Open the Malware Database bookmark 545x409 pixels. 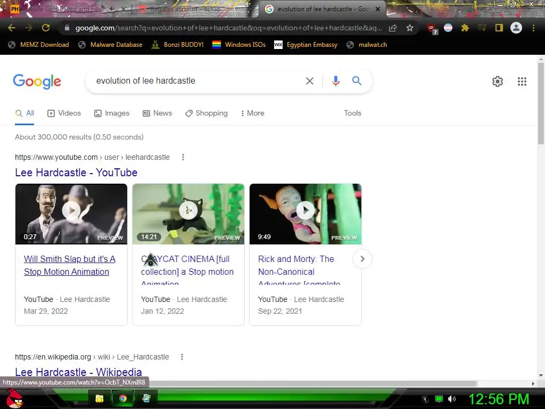[111, 45]
